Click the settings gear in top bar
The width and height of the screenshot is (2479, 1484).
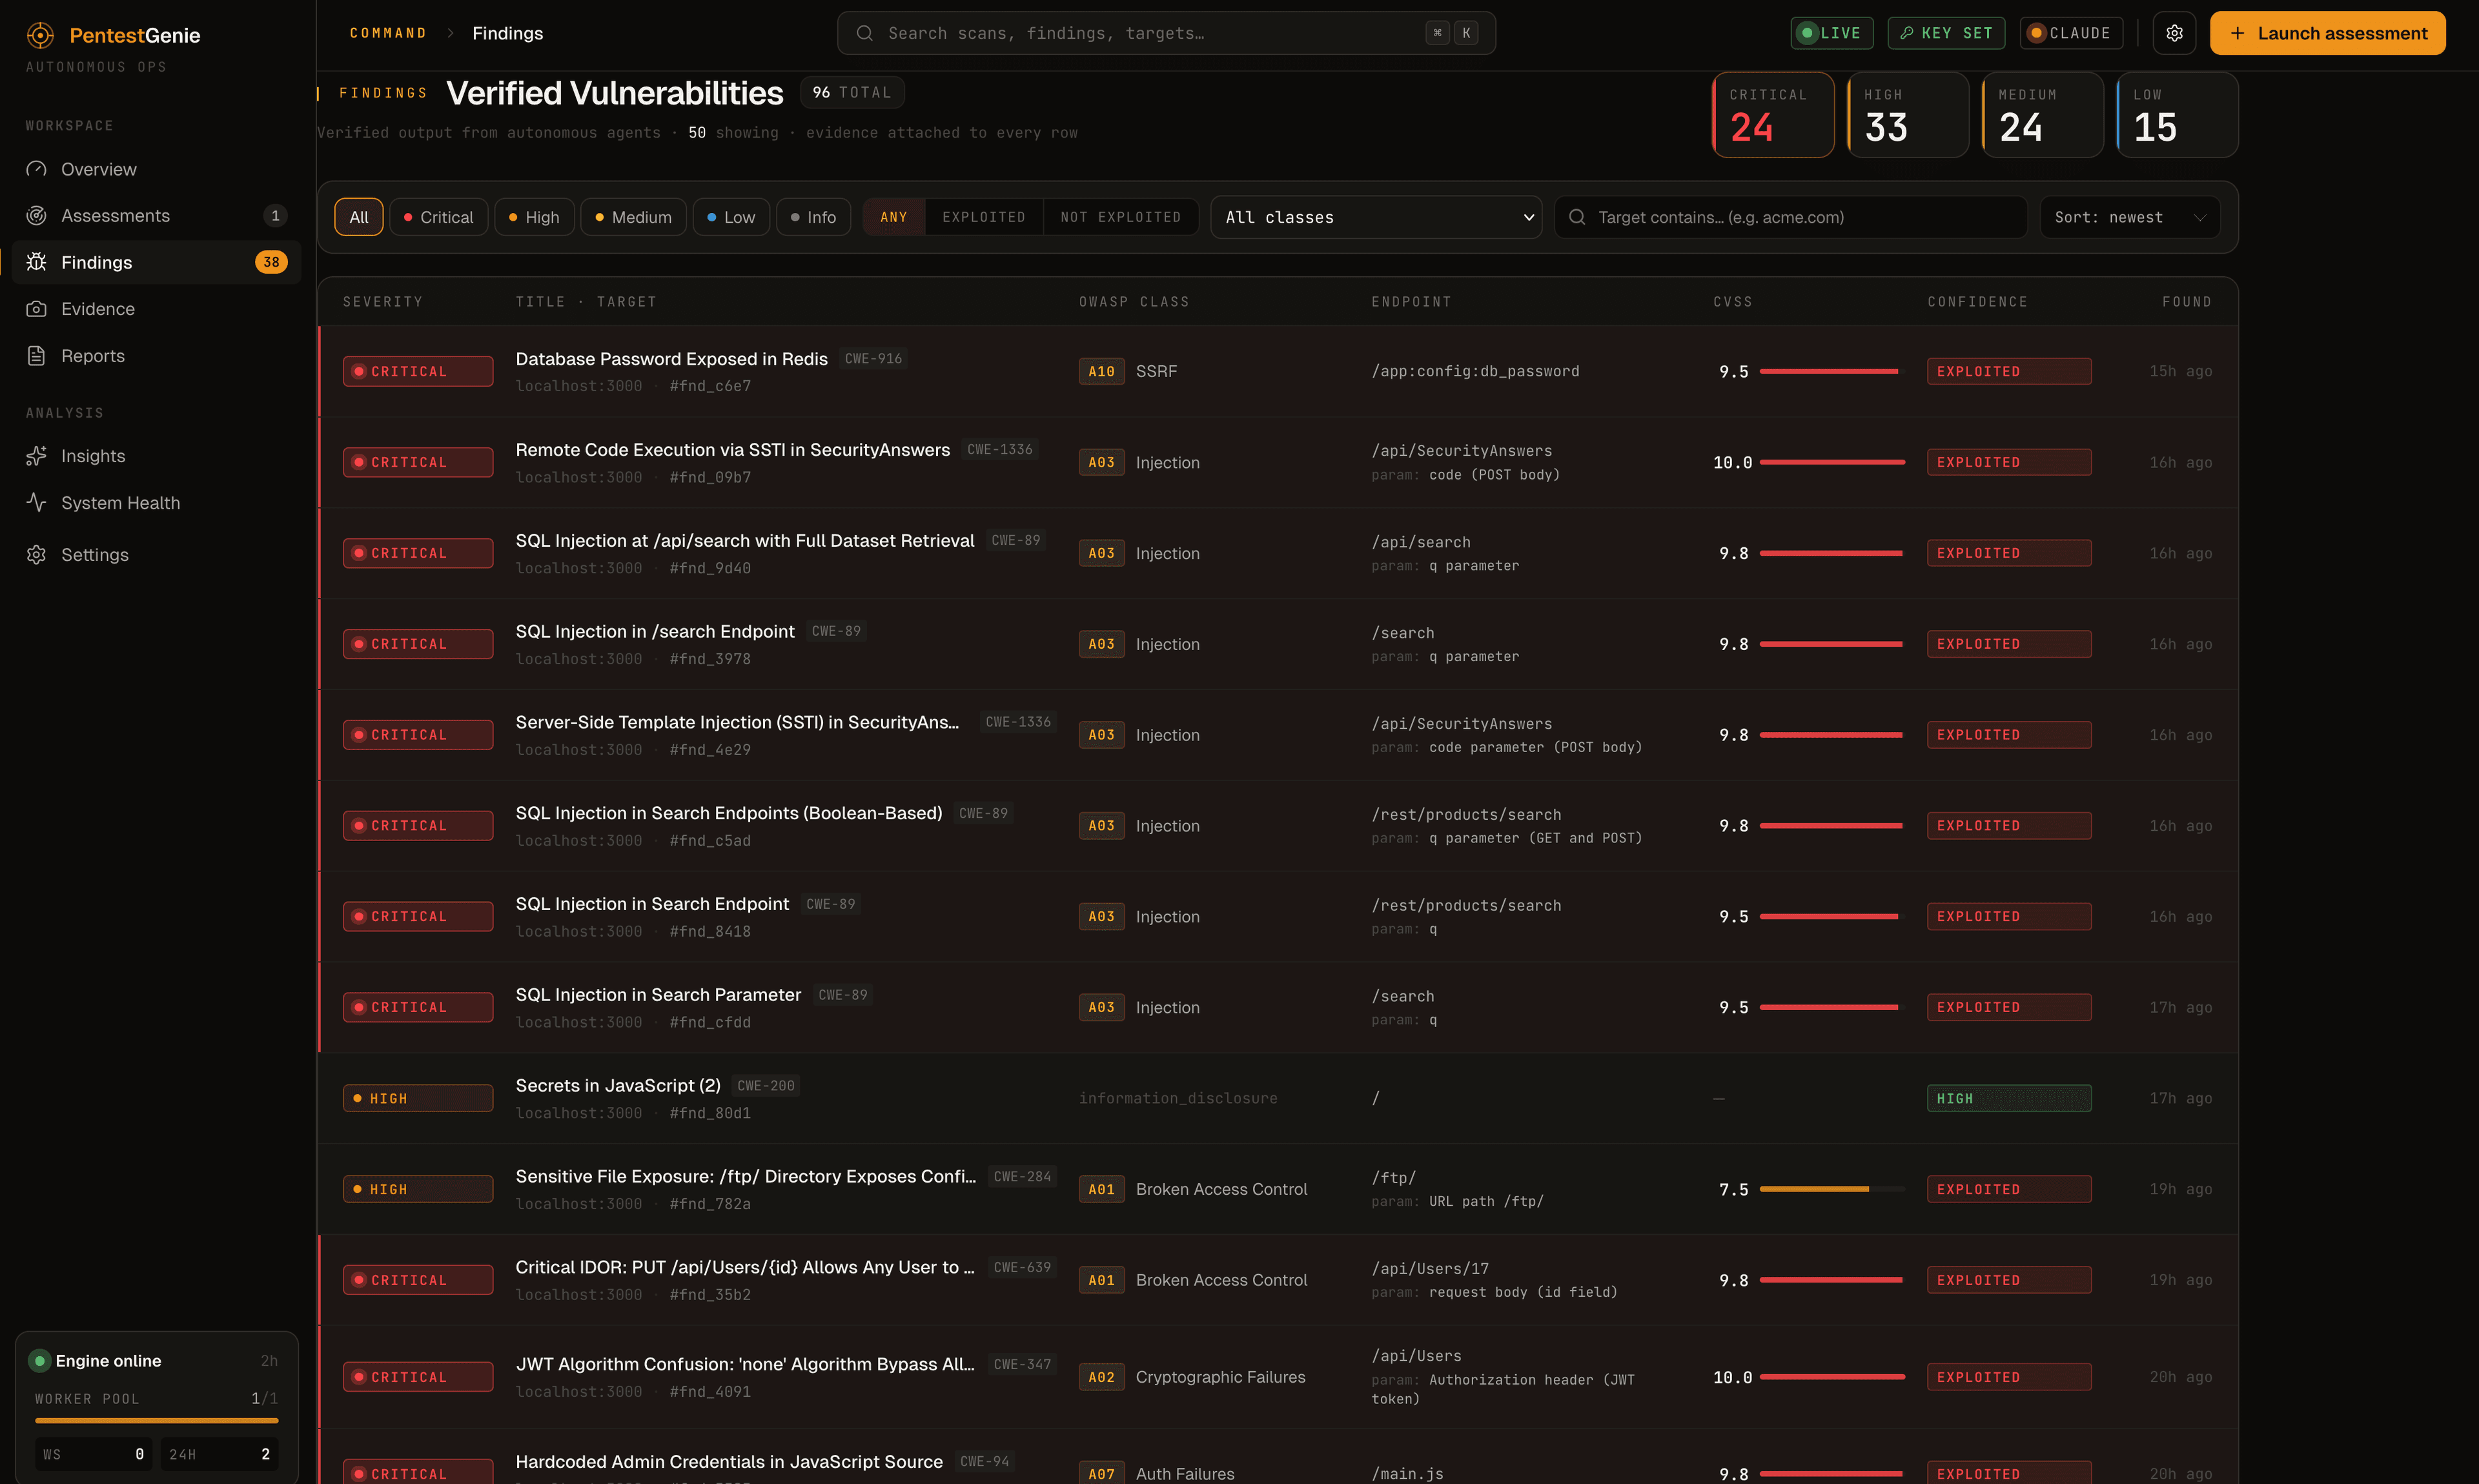coord(2174,33)
